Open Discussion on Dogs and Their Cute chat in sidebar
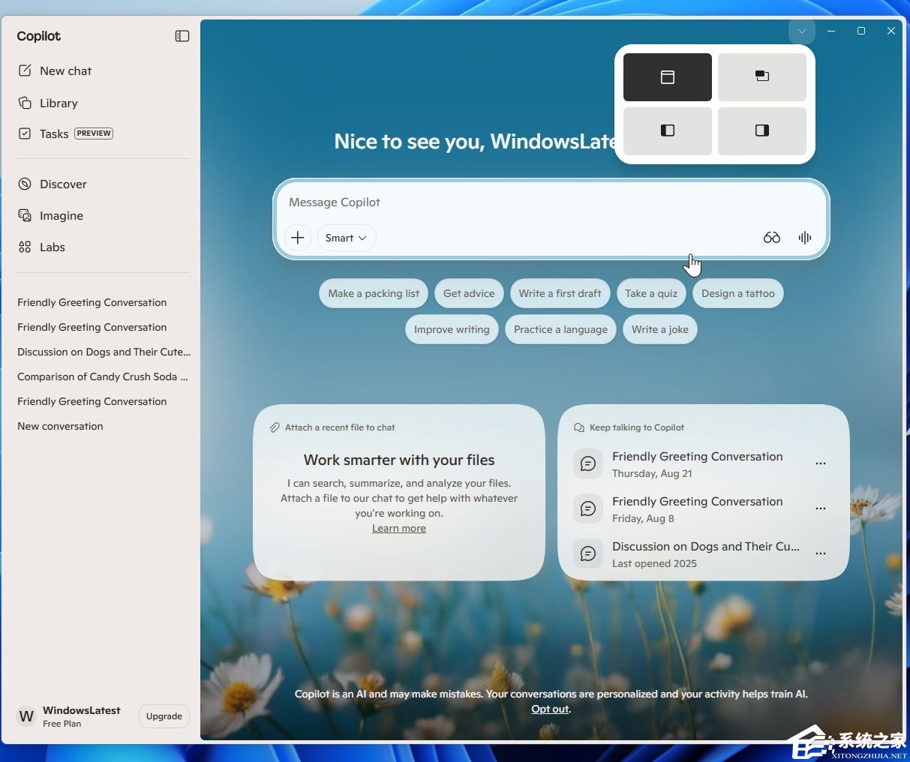910x762 pixels. pos(103,352)
